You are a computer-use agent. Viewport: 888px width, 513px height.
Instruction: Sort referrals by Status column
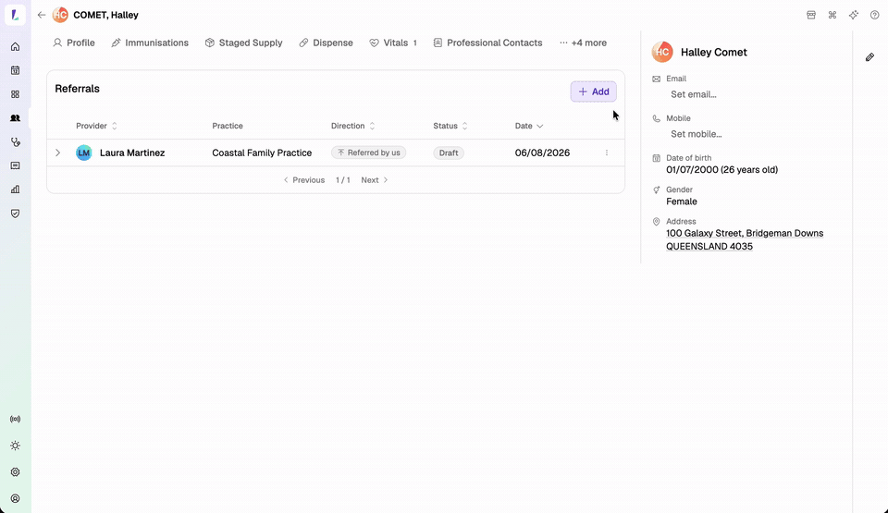pos(450,126)
